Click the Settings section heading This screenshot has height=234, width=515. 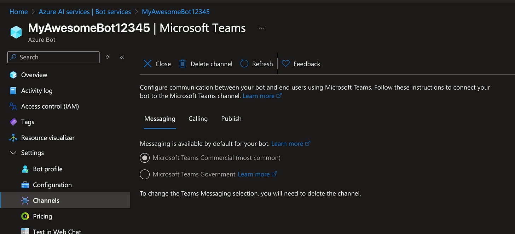(x=33, y=153)
